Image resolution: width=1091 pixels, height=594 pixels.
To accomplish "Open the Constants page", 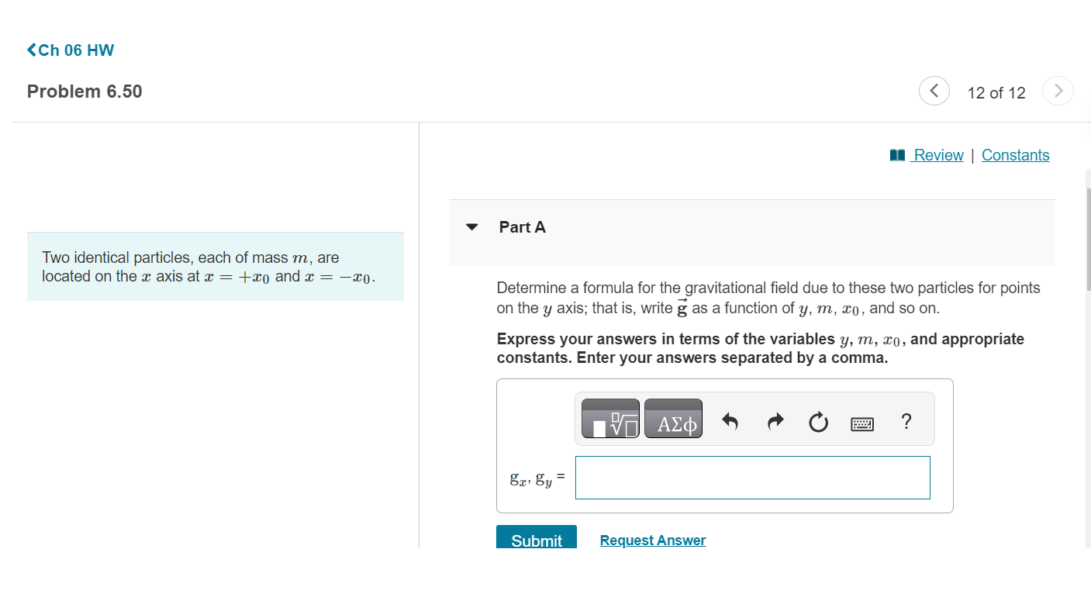I will click(x=1016, y=154).
